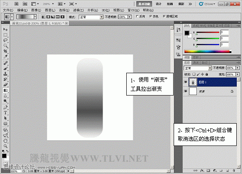Select the Eyedropper tool
The width and height of the screenshot is (242, 174).
pyautogui.click(x=5, y=57)
